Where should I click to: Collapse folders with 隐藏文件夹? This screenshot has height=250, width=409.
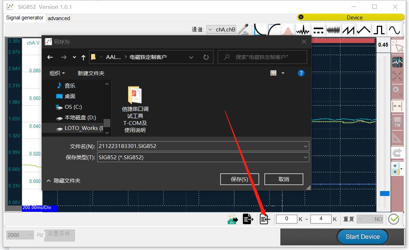click(64, 181)
